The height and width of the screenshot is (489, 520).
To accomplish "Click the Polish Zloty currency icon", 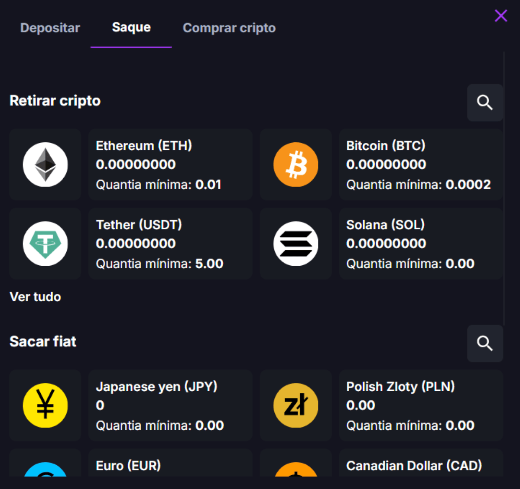I will [296, 405].
